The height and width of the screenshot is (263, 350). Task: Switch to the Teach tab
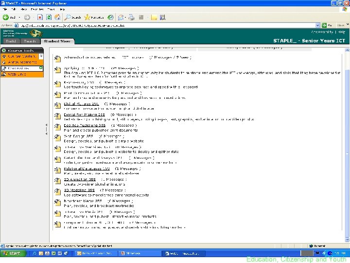pyautogui.click(x=30, y=41)
